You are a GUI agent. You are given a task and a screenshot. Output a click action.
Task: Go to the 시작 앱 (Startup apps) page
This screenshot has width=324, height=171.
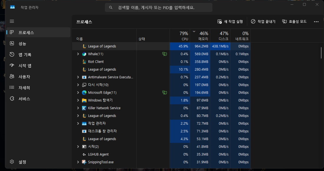(x=25, y=66)
